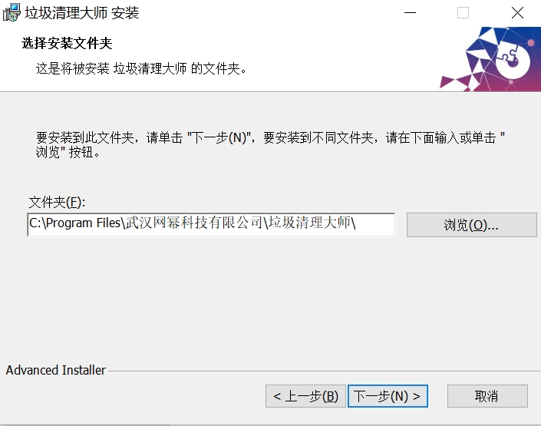This screenshot has width=541, height=426.
Task: Click the greyed-out maximize button
Action: 463,13
